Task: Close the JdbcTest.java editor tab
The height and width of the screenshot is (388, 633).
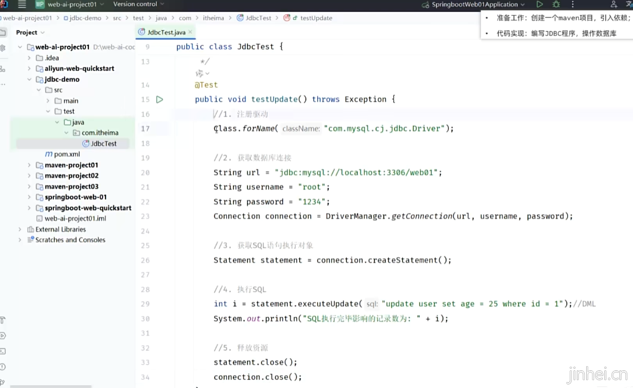Action: [190, 32]
